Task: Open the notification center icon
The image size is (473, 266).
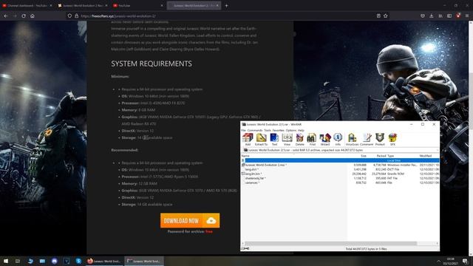Action: (465, 261)
